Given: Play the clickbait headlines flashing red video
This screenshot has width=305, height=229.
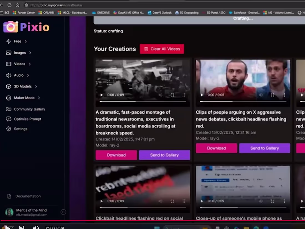Looking at the screenshot, I should click(101, 201).
